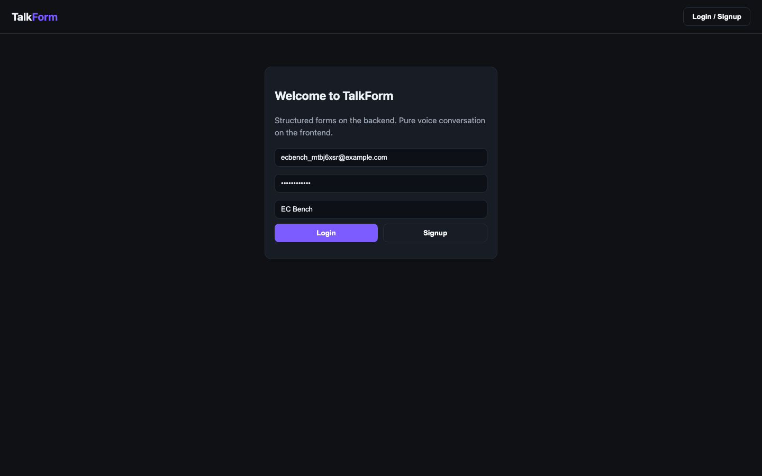Click the "example.com" part of the email

pos(366,158)
